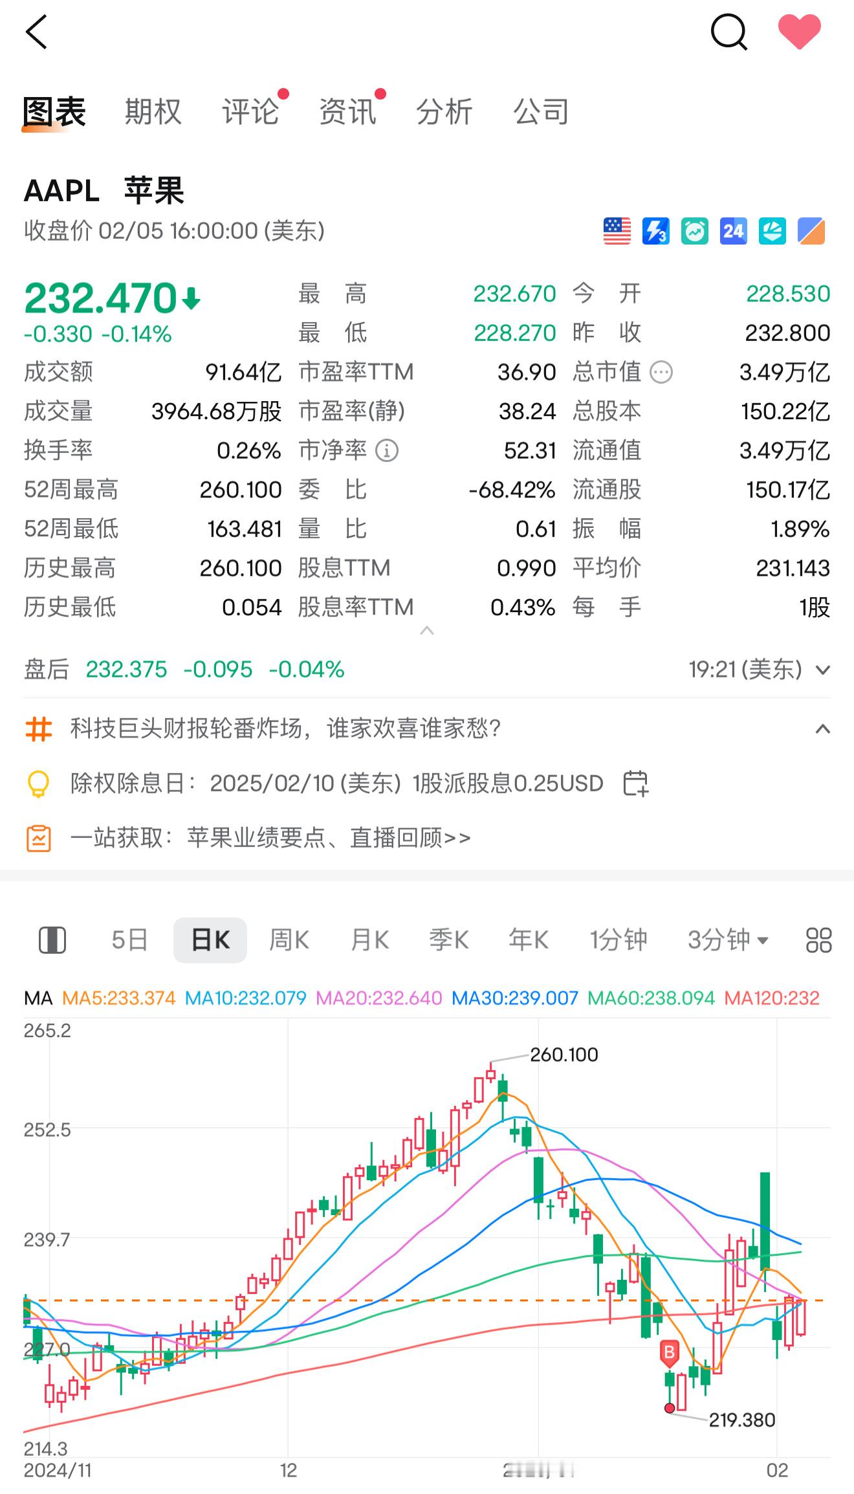Image resolution: width=854 pixels, height=1494 pixels.
Task: Tap the 成交量 3964.68万股 value
Action: [x=217, y=412]
